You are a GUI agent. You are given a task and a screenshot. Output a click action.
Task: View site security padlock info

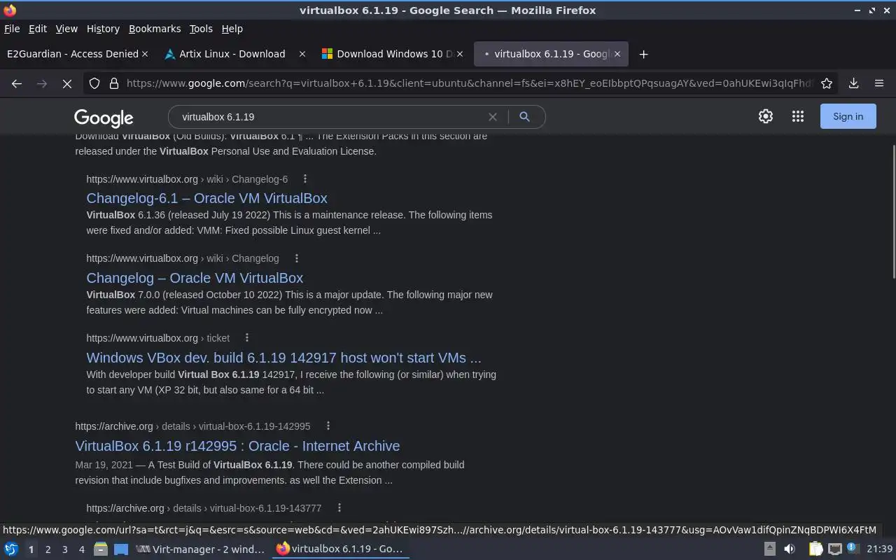click(x=113, y=83)
